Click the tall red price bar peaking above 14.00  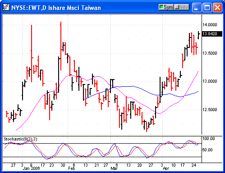pos(61,46)
